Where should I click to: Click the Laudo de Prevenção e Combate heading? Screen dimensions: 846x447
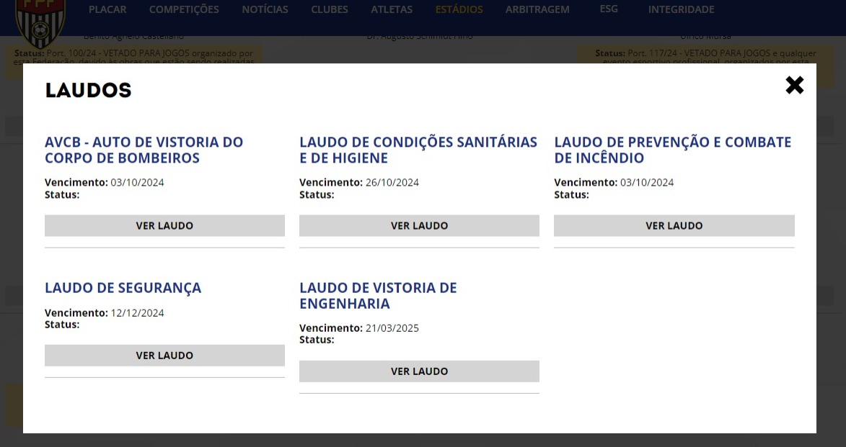pos(673,150)
